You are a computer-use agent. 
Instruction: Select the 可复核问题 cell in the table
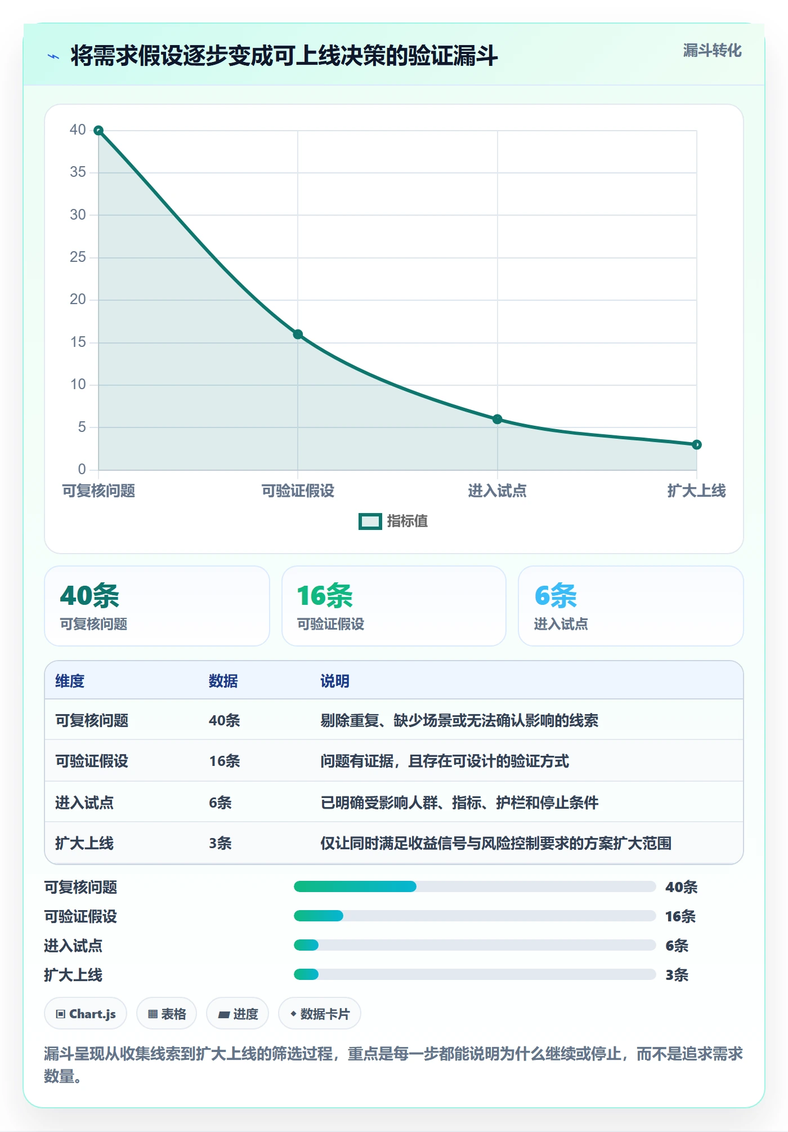pos(92,721)
